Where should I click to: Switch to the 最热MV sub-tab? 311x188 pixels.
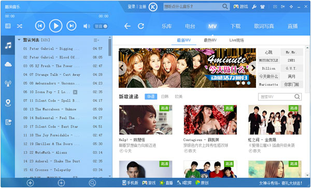(210, 40)
